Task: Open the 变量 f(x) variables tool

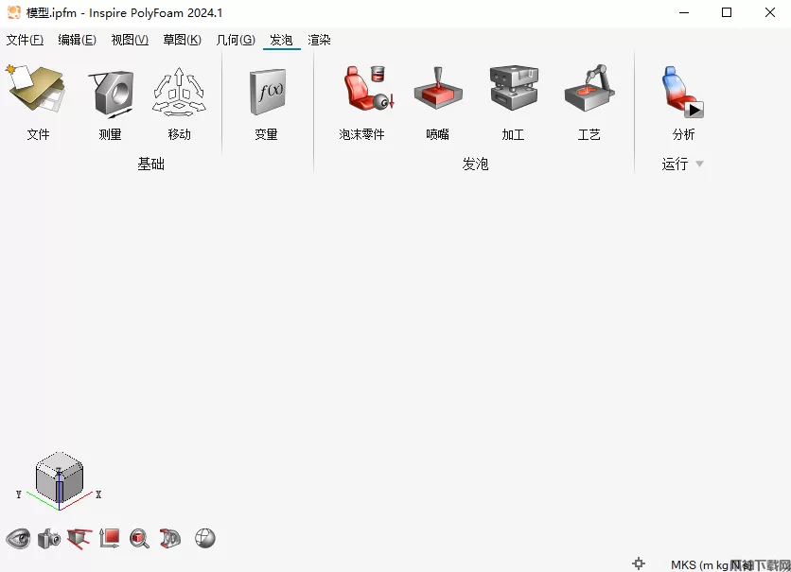Action: (268, 91)
